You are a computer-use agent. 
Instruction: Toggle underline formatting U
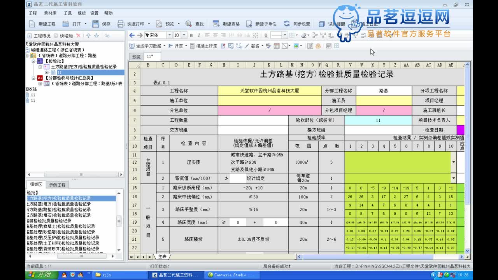pyautogui.click(x=266, y=35)
